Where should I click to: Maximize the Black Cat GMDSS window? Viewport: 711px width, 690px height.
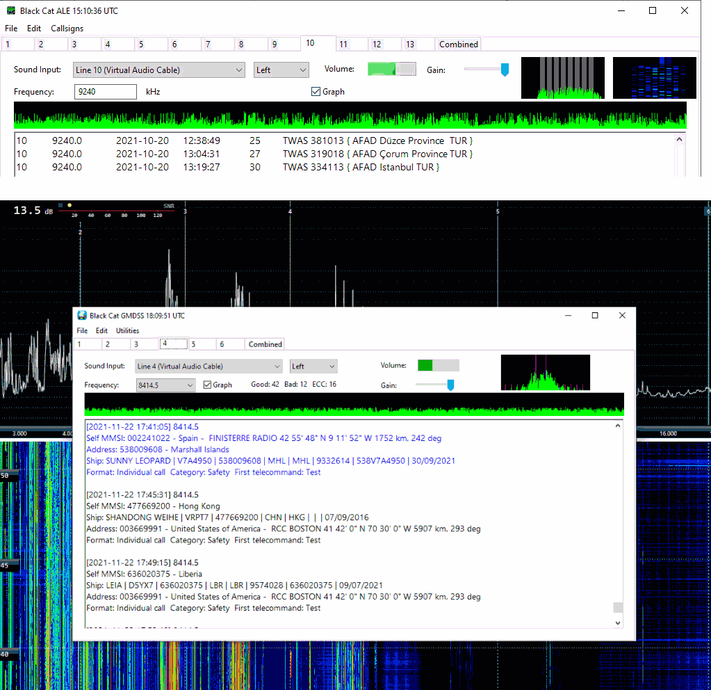point(595,316)
